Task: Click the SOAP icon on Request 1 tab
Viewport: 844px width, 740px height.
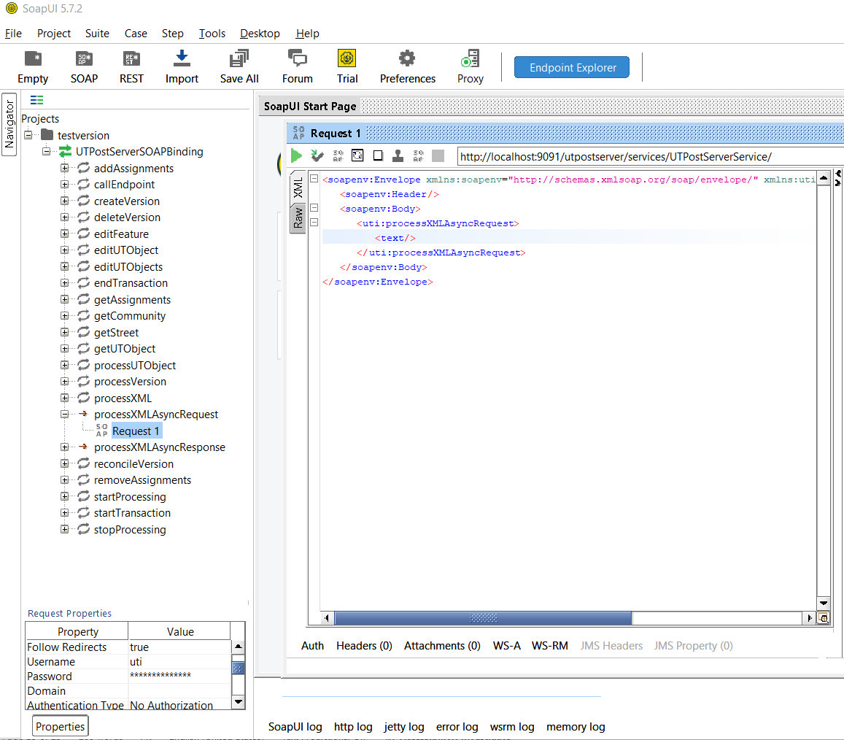Action: point(299,133)
